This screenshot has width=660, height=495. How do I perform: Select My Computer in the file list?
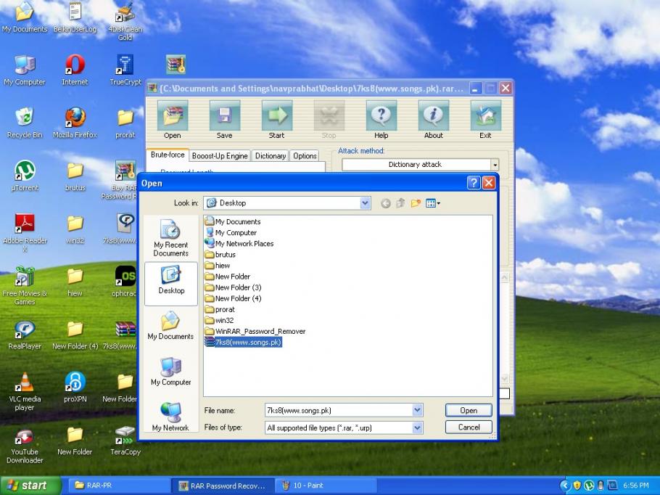coord(231,233)
